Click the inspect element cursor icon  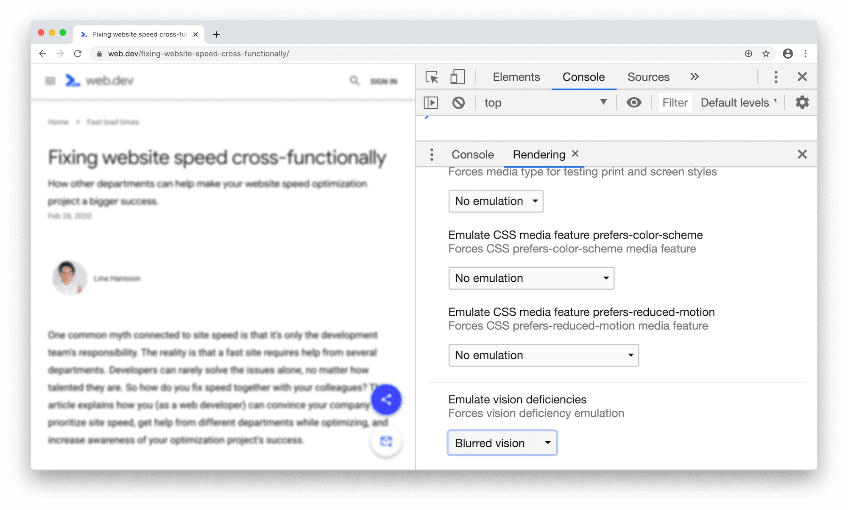point(432,76)
